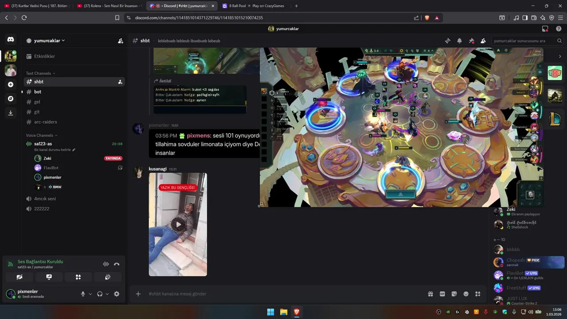The height and width of the screenshot is (319, 567).
Task: Open the Brave main hamburger menu
Action: (560, 18)
